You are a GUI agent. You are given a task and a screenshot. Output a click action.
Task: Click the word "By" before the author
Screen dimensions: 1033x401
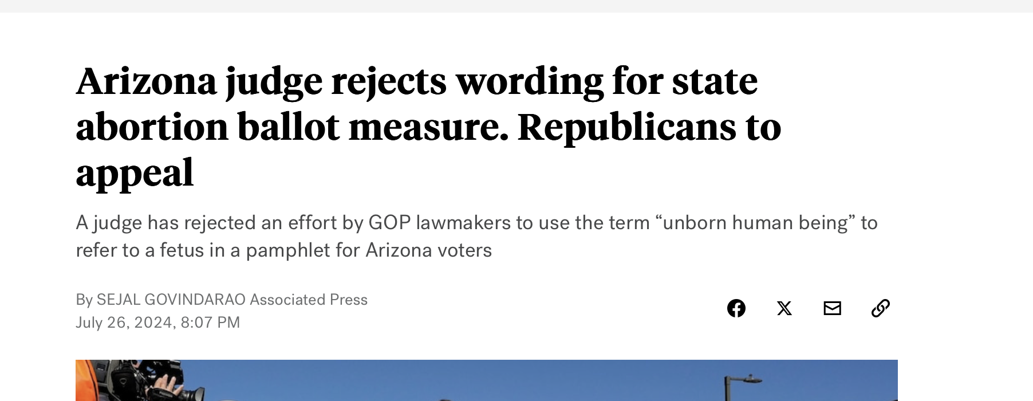[84, 300]
